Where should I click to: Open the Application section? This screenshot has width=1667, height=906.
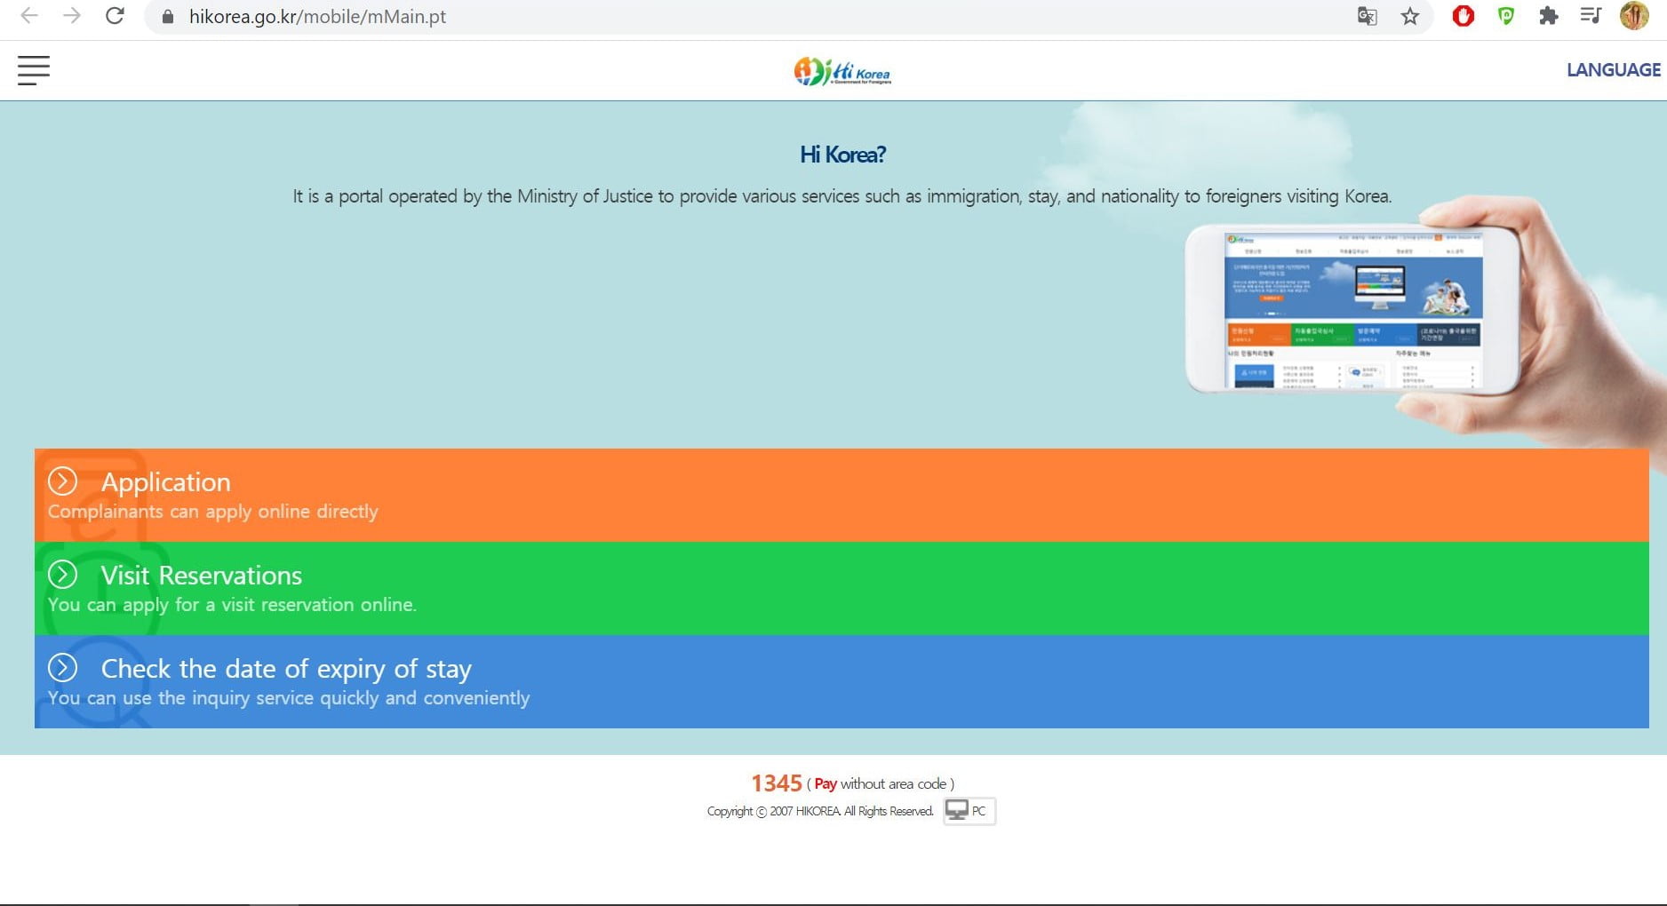point(165,482)
